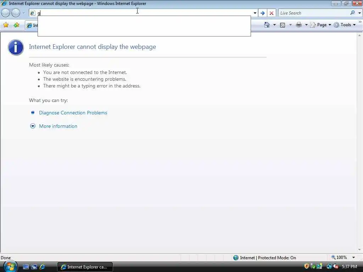Click the red Stop loading button

[272, 13]
